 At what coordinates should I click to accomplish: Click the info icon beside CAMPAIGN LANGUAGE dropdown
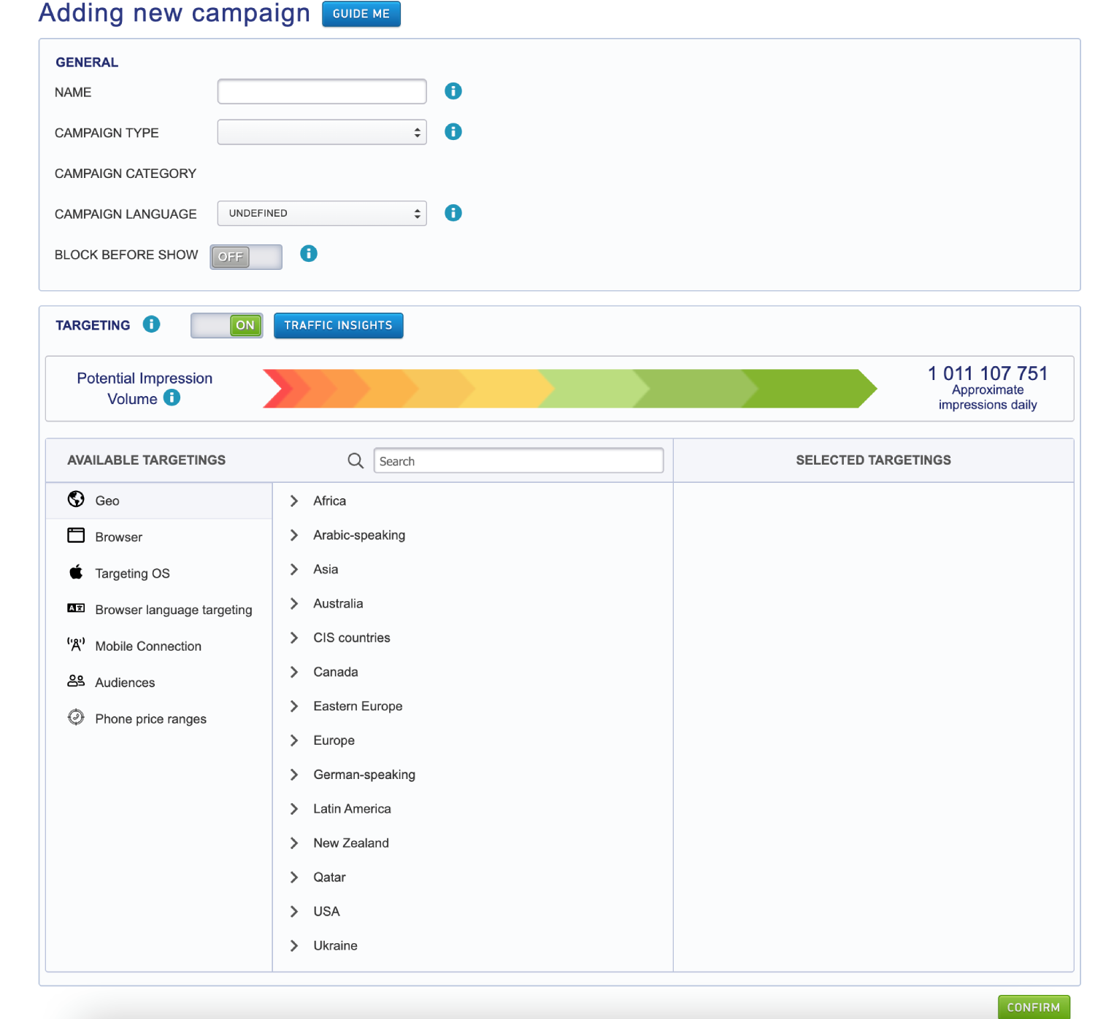click(453, 213)
